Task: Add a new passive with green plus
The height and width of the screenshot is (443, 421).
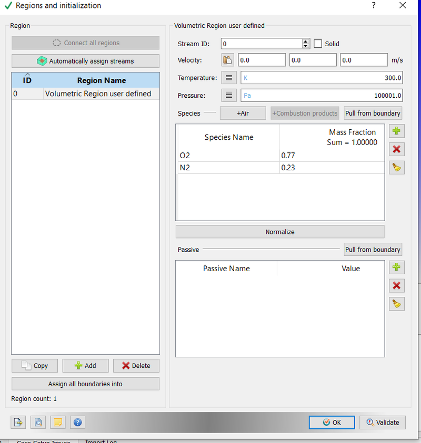Action: [x=396, y=267]
